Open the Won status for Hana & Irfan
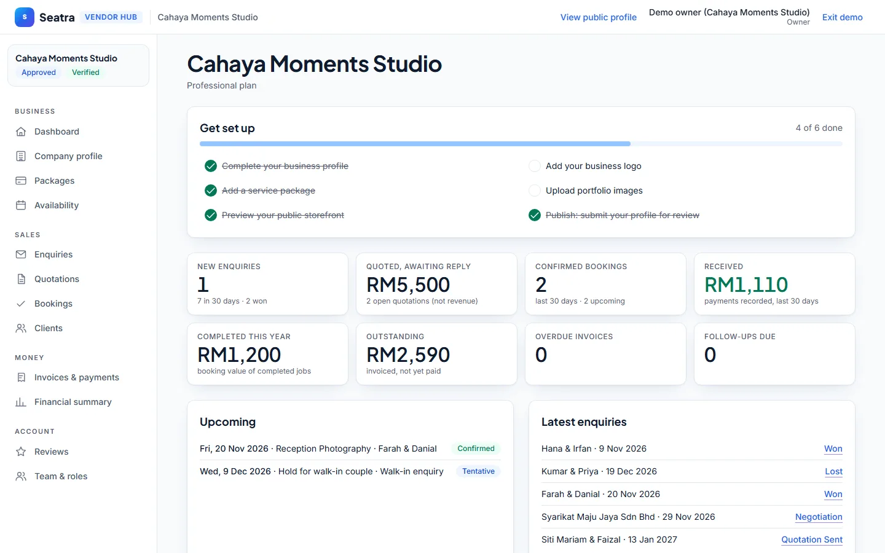Viewport: 885px width, 553px height. pos(833,449)
